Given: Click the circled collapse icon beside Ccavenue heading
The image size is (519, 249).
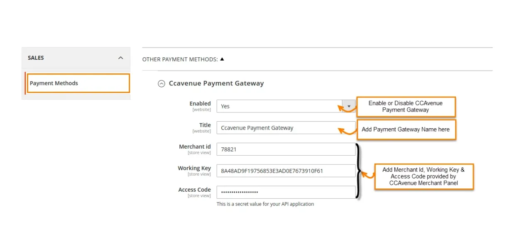Looking at the screenshot, I should point(161,83).
